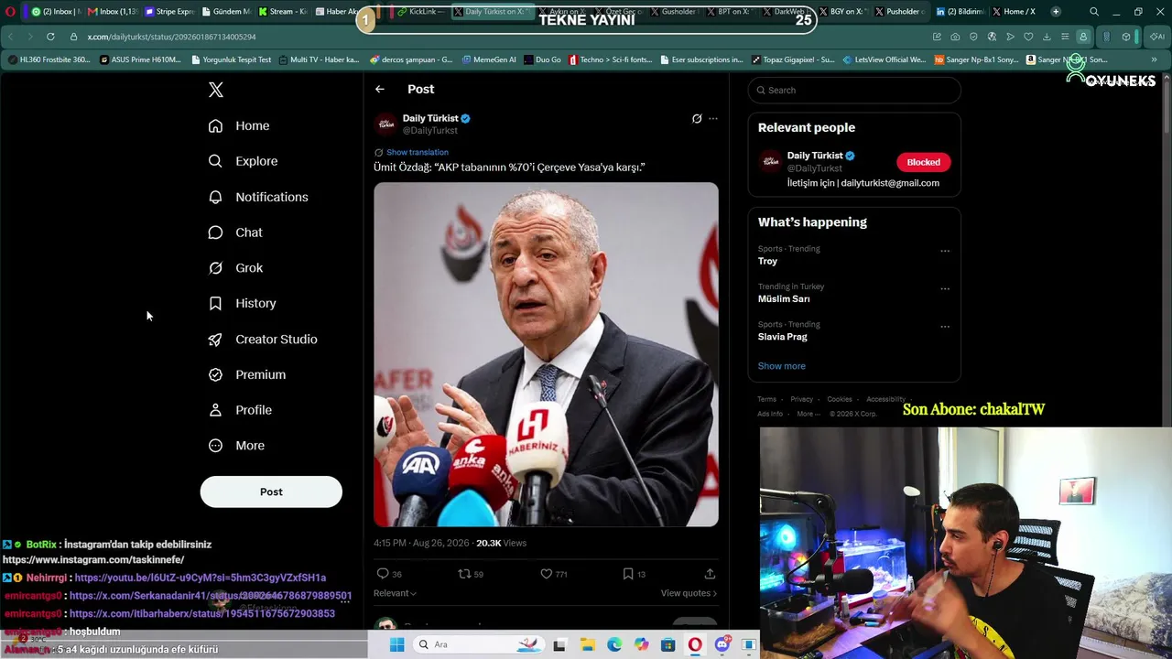Screen dimensions: 1172x659
Task: Go back using the post back arrow
Action: click(380, 89)
